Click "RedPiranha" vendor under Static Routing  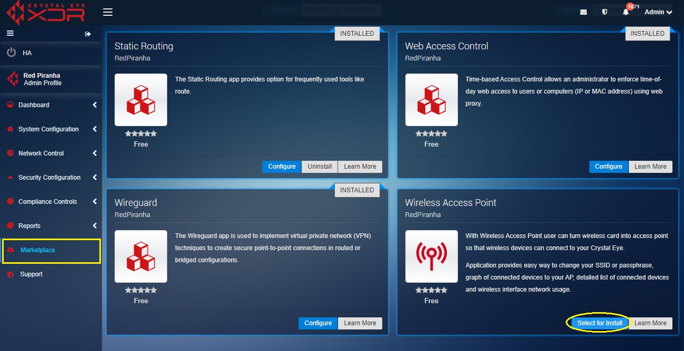[132, 58]
